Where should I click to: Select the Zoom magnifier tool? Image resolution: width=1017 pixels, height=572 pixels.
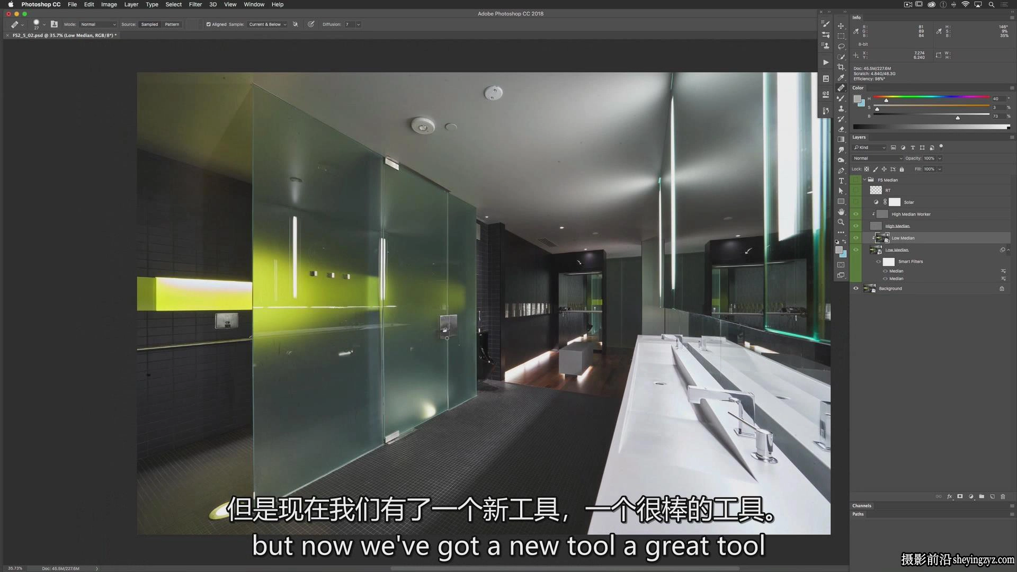click(841, 222)
